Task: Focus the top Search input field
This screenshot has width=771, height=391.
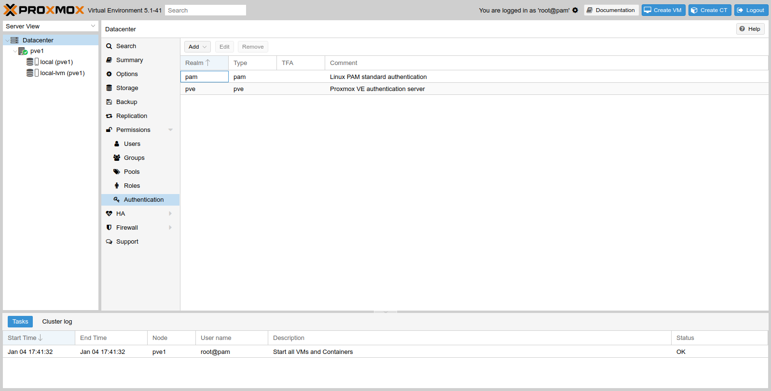Action: (206, 10)
